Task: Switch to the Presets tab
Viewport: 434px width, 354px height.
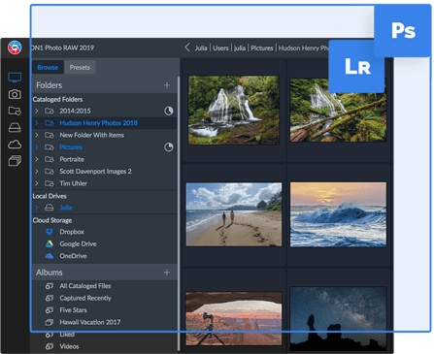Action: [x=80, y=67]
